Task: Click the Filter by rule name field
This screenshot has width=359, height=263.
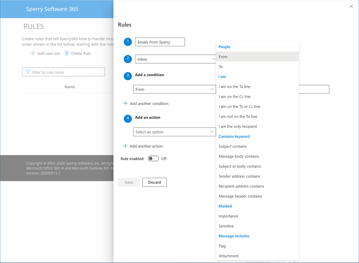Action: click(63, 72)
